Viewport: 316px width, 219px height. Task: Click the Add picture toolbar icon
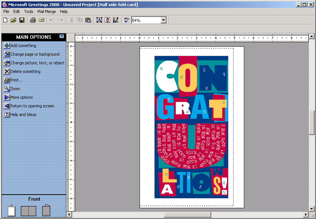[107, 20]
